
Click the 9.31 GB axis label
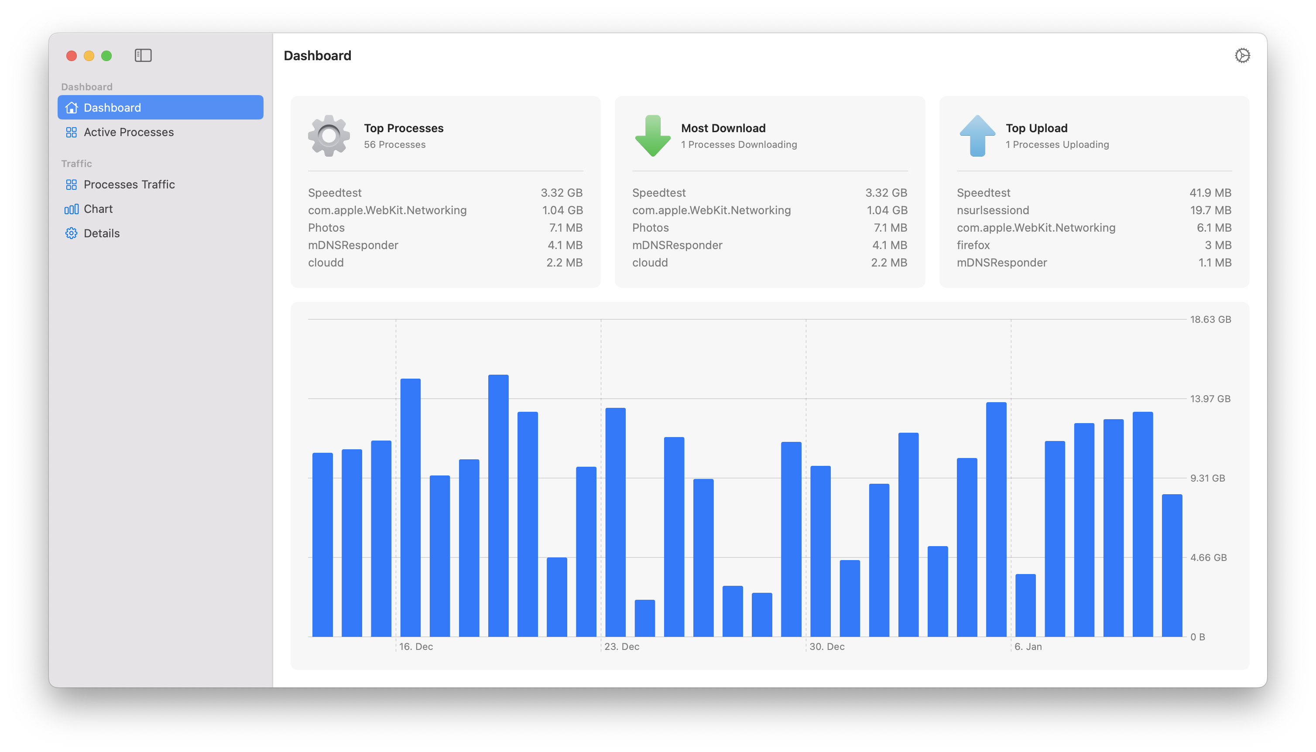[x=1207, y=478]
